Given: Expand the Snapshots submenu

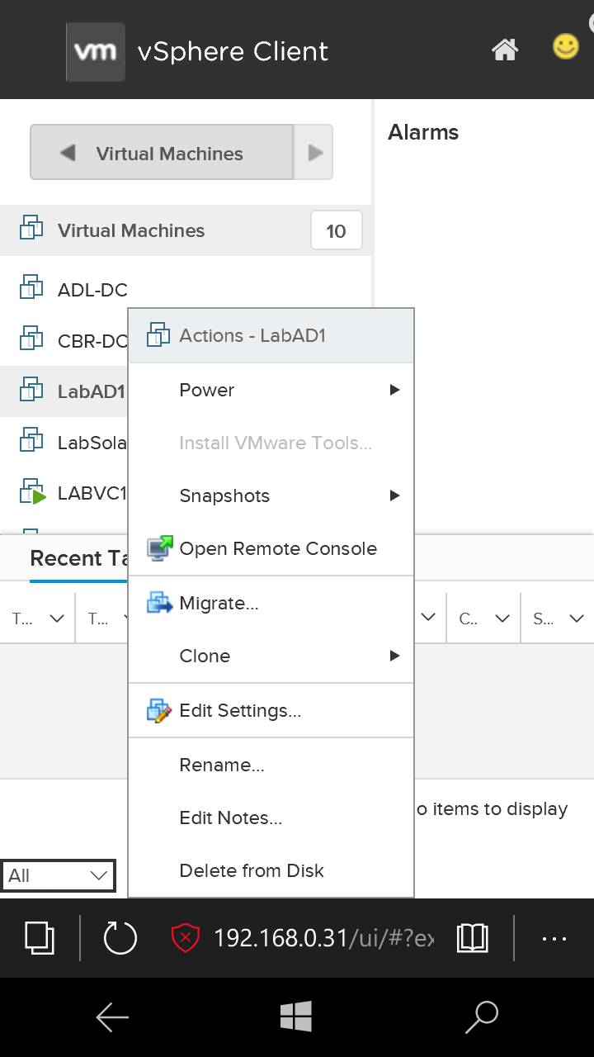Looking at the screenshot, I should pos(271,495).
